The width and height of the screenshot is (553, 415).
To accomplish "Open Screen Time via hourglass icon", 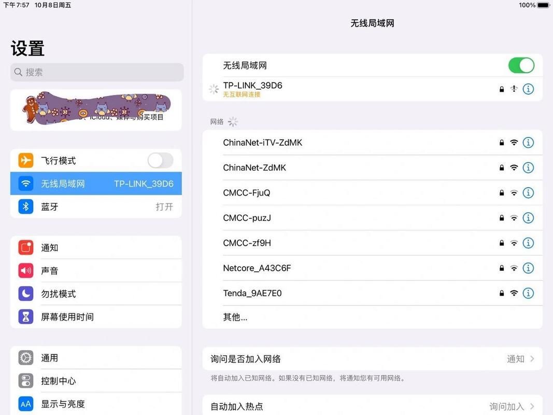I will pyautogui.click(x=25, y=316).
